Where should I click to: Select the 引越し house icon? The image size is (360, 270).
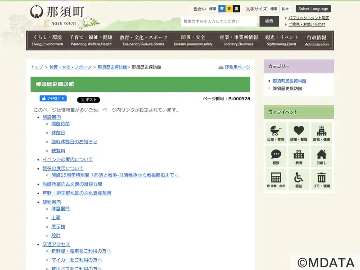tap(322, 156)
